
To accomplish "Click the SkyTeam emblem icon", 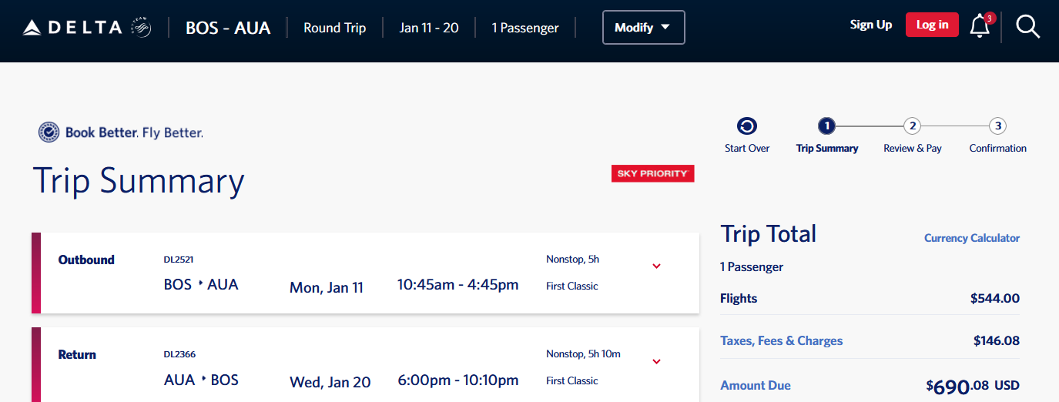I will [x=142, y=28].
